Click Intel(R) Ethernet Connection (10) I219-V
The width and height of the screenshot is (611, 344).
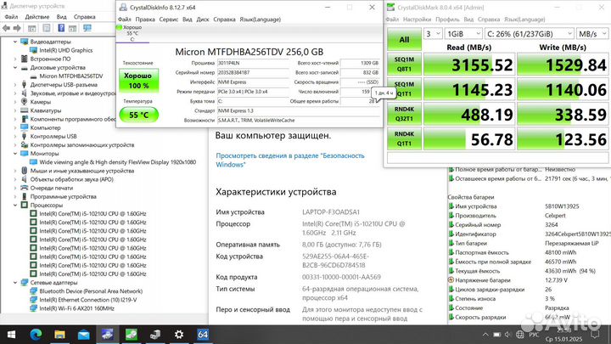[x=87, y=300]
